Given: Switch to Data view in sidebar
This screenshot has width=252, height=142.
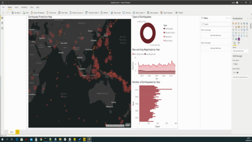Looking at the screenshot, I should 2,23.
